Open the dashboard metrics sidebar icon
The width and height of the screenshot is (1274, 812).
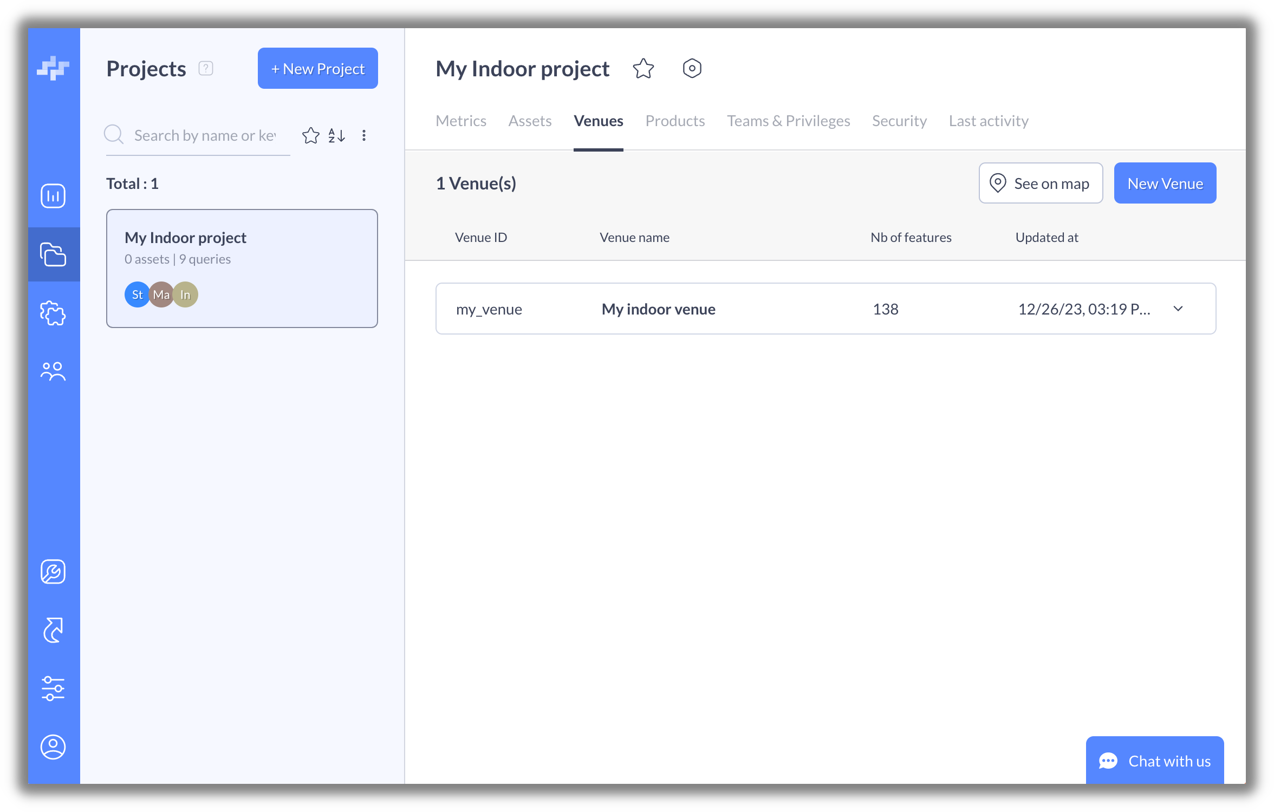(x=53, y=196)
